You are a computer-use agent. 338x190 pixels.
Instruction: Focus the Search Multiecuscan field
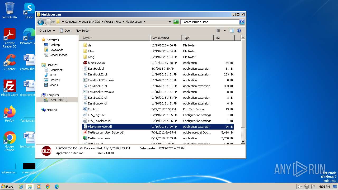click(x=210, y=22)
